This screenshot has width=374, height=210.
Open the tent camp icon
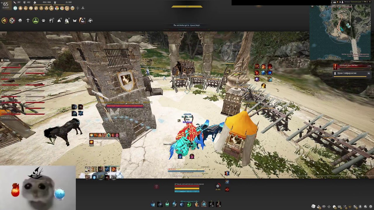coord(59,20)
